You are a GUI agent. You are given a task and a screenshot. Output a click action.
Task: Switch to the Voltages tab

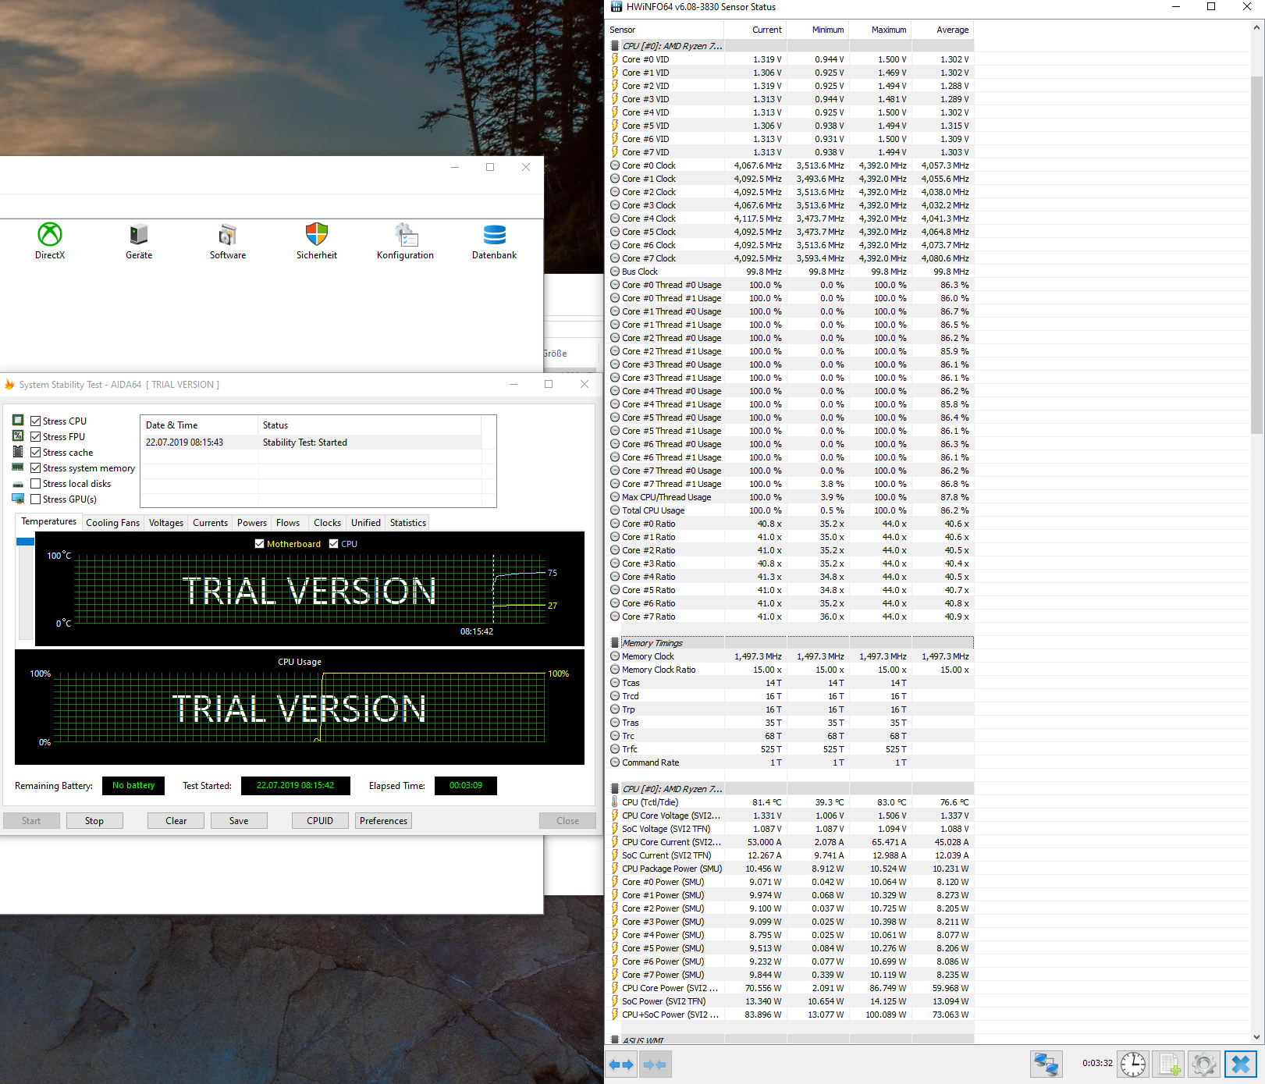coord(166,523)
